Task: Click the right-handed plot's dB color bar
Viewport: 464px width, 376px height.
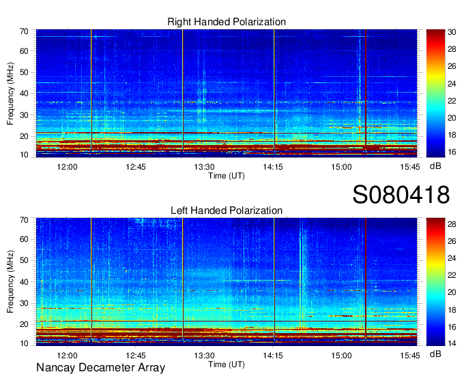Action: pyautogui.click(x=435, y=93)
